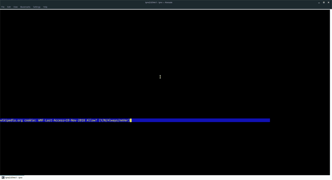Open the Settings menu

pyautogui.click(x=37, y=7)
